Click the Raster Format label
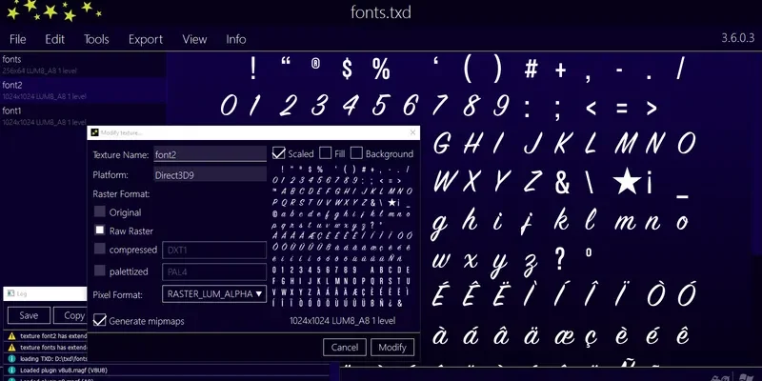 click(121, 194)
